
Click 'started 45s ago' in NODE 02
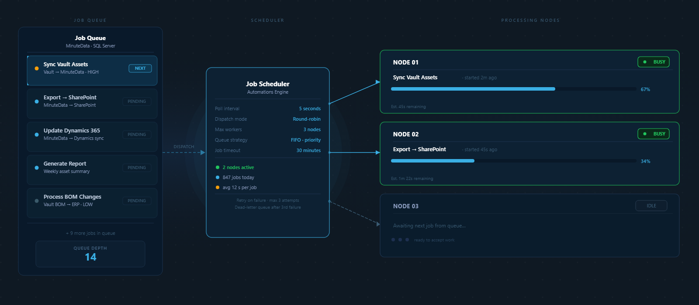(480, 149)
